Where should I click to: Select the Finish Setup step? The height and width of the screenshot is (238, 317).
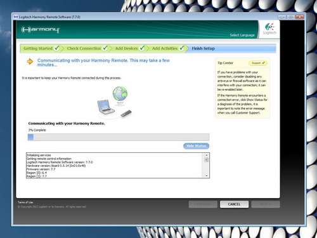click(203, 48)
